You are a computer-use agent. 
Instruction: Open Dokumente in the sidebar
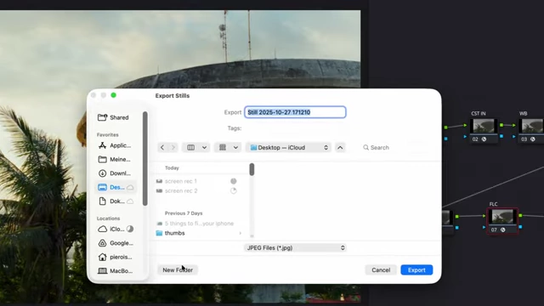[x=116, y=201]
